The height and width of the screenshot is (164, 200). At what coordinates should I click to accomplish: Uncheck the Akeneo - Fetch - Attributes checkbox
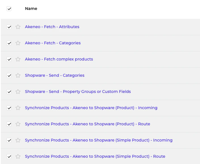click(9, 27)
